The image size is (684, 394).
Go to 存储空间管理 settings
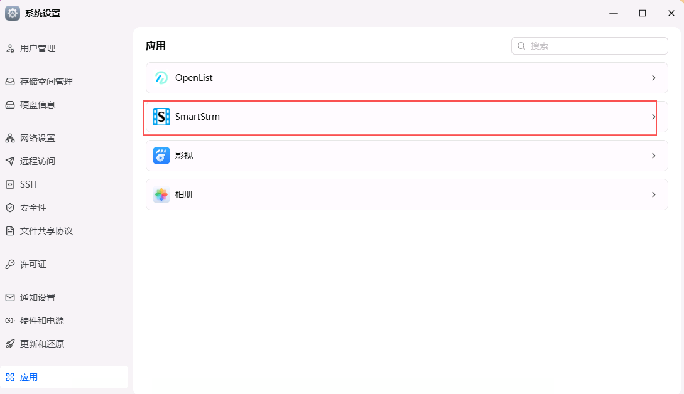(x=46, y=82)
